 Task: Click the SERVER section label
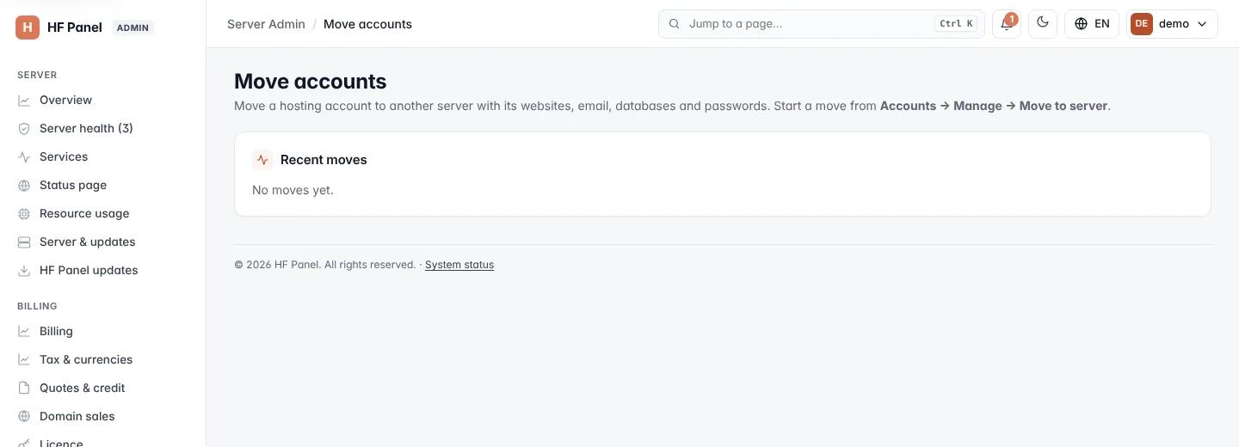coord(37,75)
